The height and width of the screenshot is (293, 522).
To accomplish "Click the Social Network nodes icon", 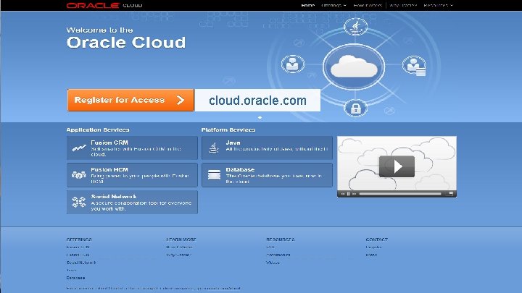I will [x=79, y=202].
